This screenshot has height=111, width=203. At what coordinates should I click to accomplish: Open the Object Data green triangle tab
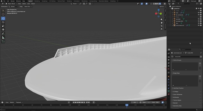(x=169, y=91)
